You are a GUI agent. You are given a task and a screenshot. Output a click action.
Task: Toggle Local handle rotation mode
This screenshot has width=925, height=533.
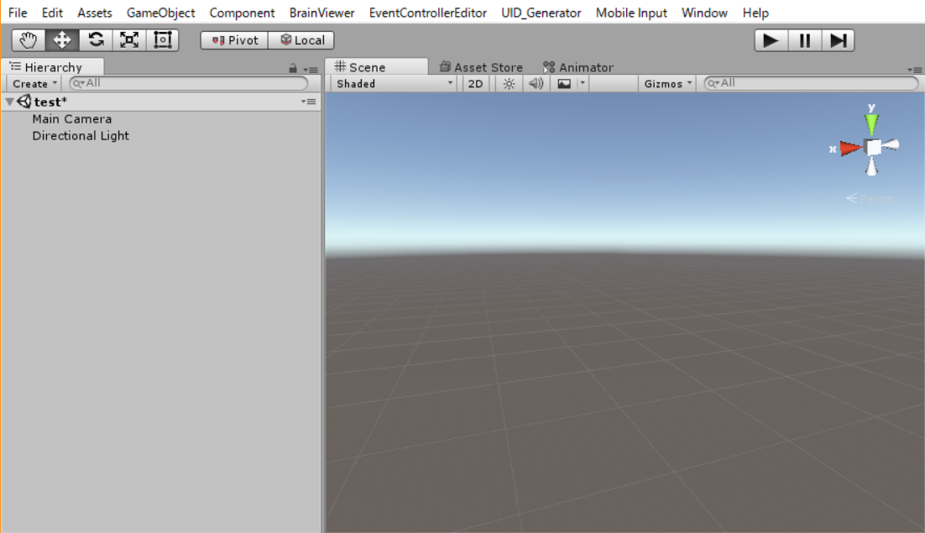pyautogui.click(x=301, y=40)
